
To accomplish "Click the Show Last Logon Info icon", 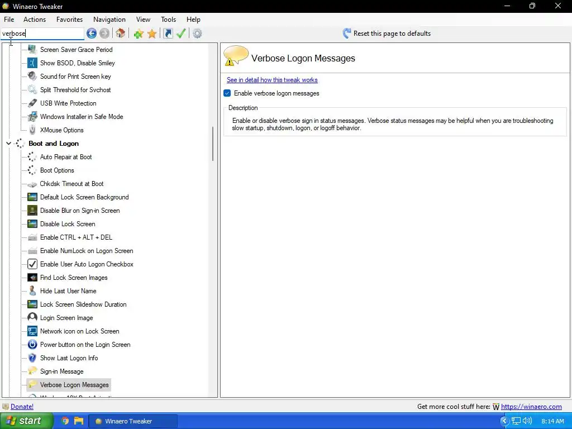I will [x=32, y=358].
